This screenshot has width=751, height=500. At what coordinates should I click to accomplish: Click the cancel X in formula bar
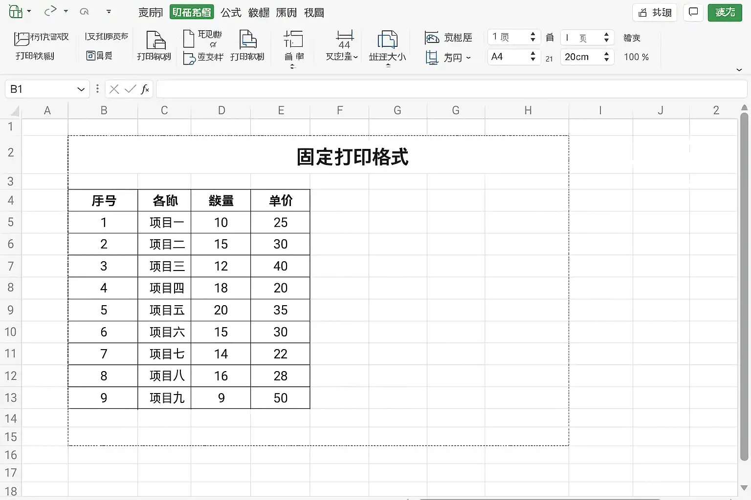114,89
